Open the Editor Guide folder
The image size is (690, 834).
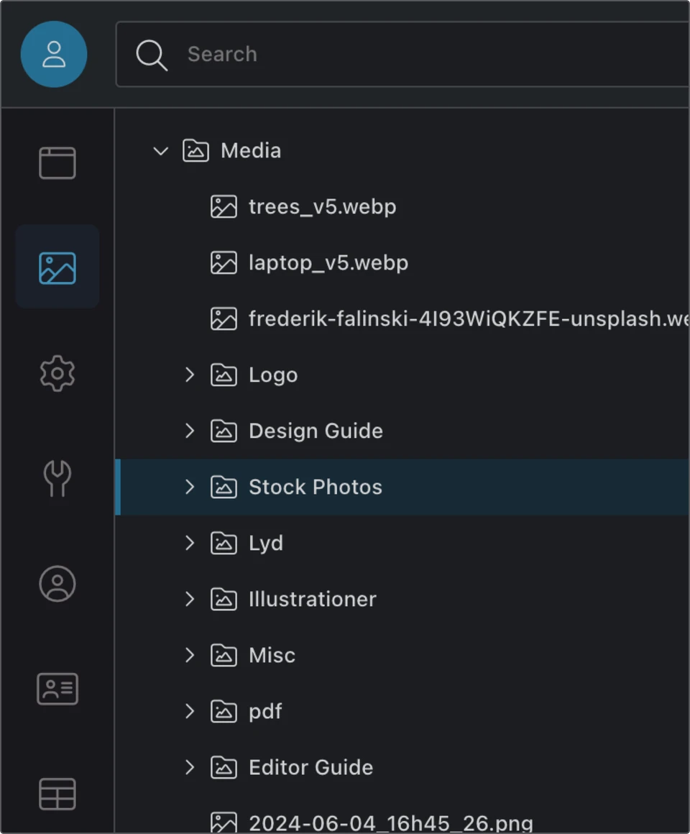tap(310, 768)
